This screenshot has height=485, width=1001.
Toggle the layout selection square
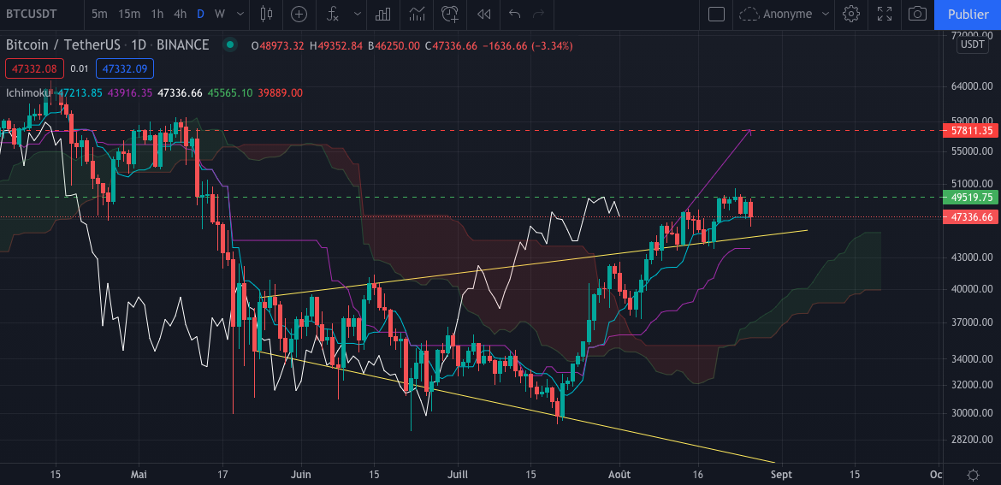click(717, 14)
